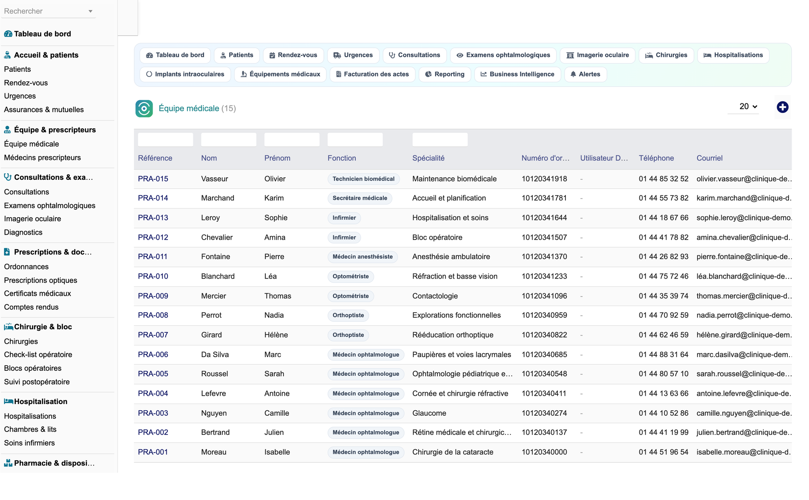
Task: Click the Chirurgie & bloc section icon
Action: click(8, 326)
